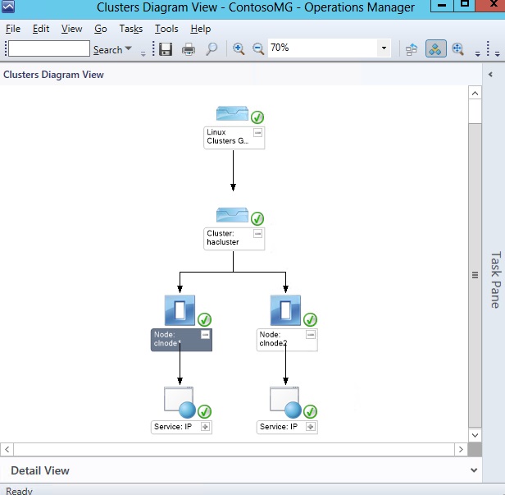Click the left Service: IP icon
Viewport: 505px width, 495px height.
(x=180, y=402)
